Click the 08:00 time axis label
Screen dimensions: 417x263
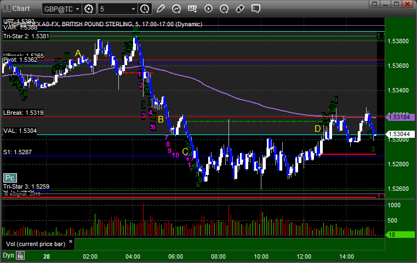pos(218,256)
